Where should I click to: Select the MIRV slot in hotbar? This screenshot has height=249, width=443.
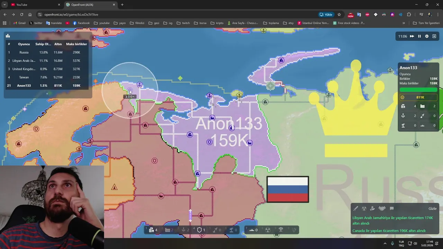(294, 230)
